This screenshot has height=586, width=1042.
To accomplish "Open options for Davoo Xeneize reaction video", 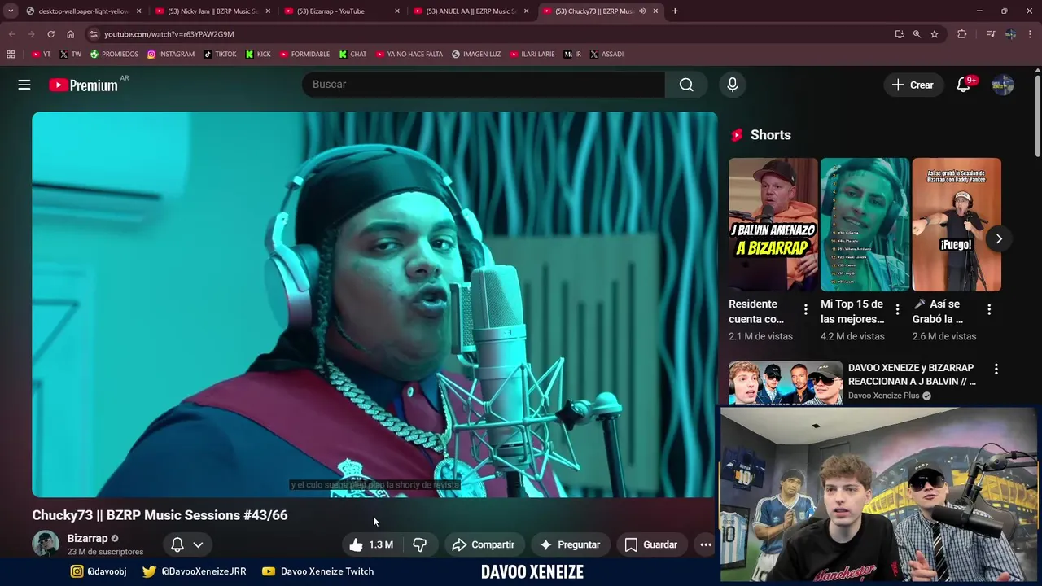I will (996, 369).
